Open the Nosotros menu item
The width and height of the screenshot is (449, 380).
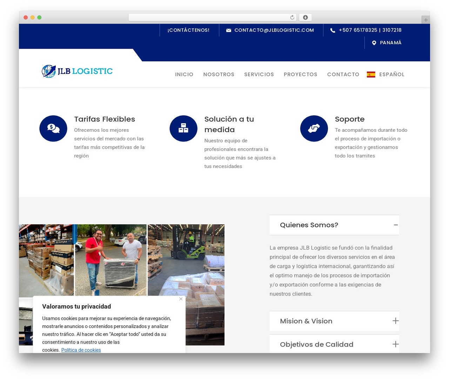tap(219, 74)
